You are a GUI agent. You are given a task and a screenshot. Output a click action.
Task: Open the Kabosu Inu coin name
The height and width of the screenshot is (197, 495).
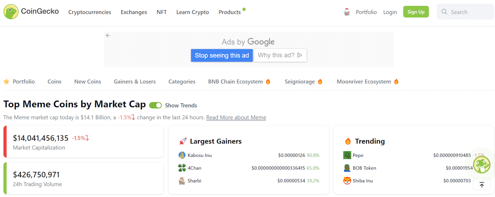pyautogui.click(x=200, y=155)
